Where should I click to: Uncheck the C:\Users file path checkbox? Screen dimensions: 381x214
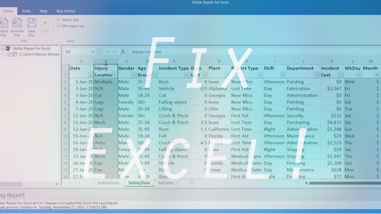pos(10,54)
